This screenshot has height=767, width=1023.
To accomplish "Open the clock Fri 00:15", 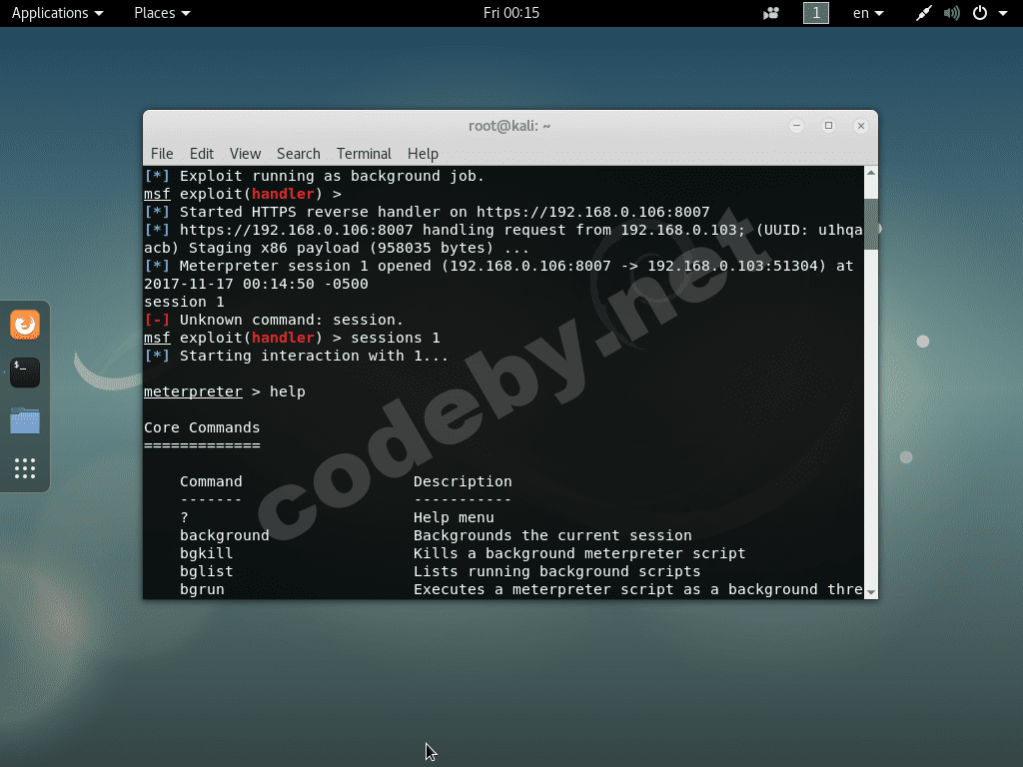I will pyautogui.click(x=511, y=13).
